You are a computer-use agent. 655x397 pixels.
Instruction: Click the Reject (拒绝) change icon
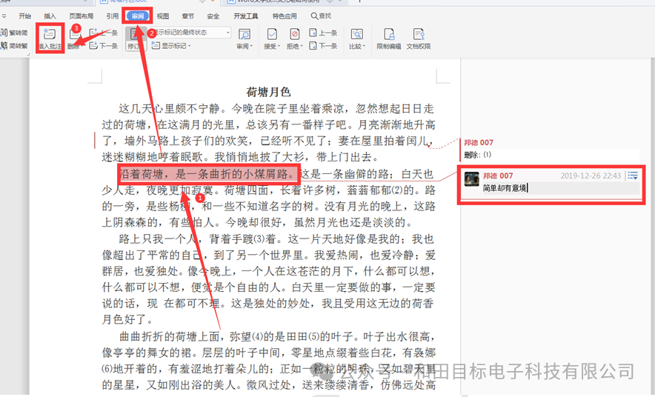coord(294,34)
